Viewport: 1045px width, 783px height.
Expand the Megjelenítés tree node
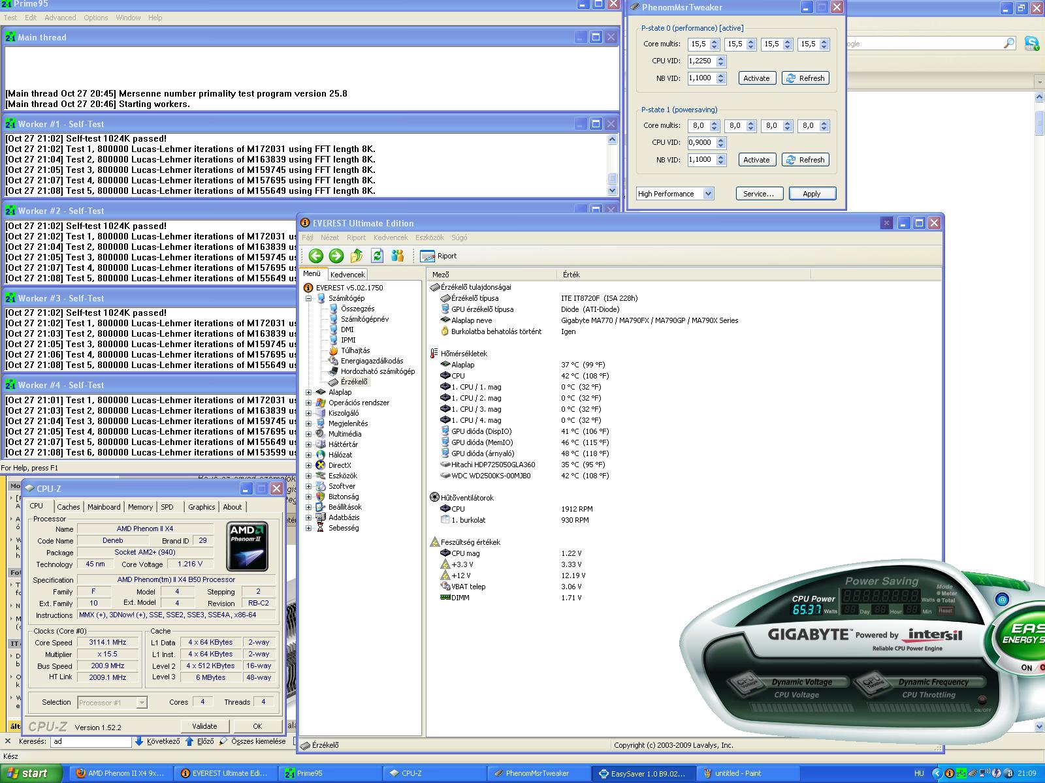coord(309,423)
